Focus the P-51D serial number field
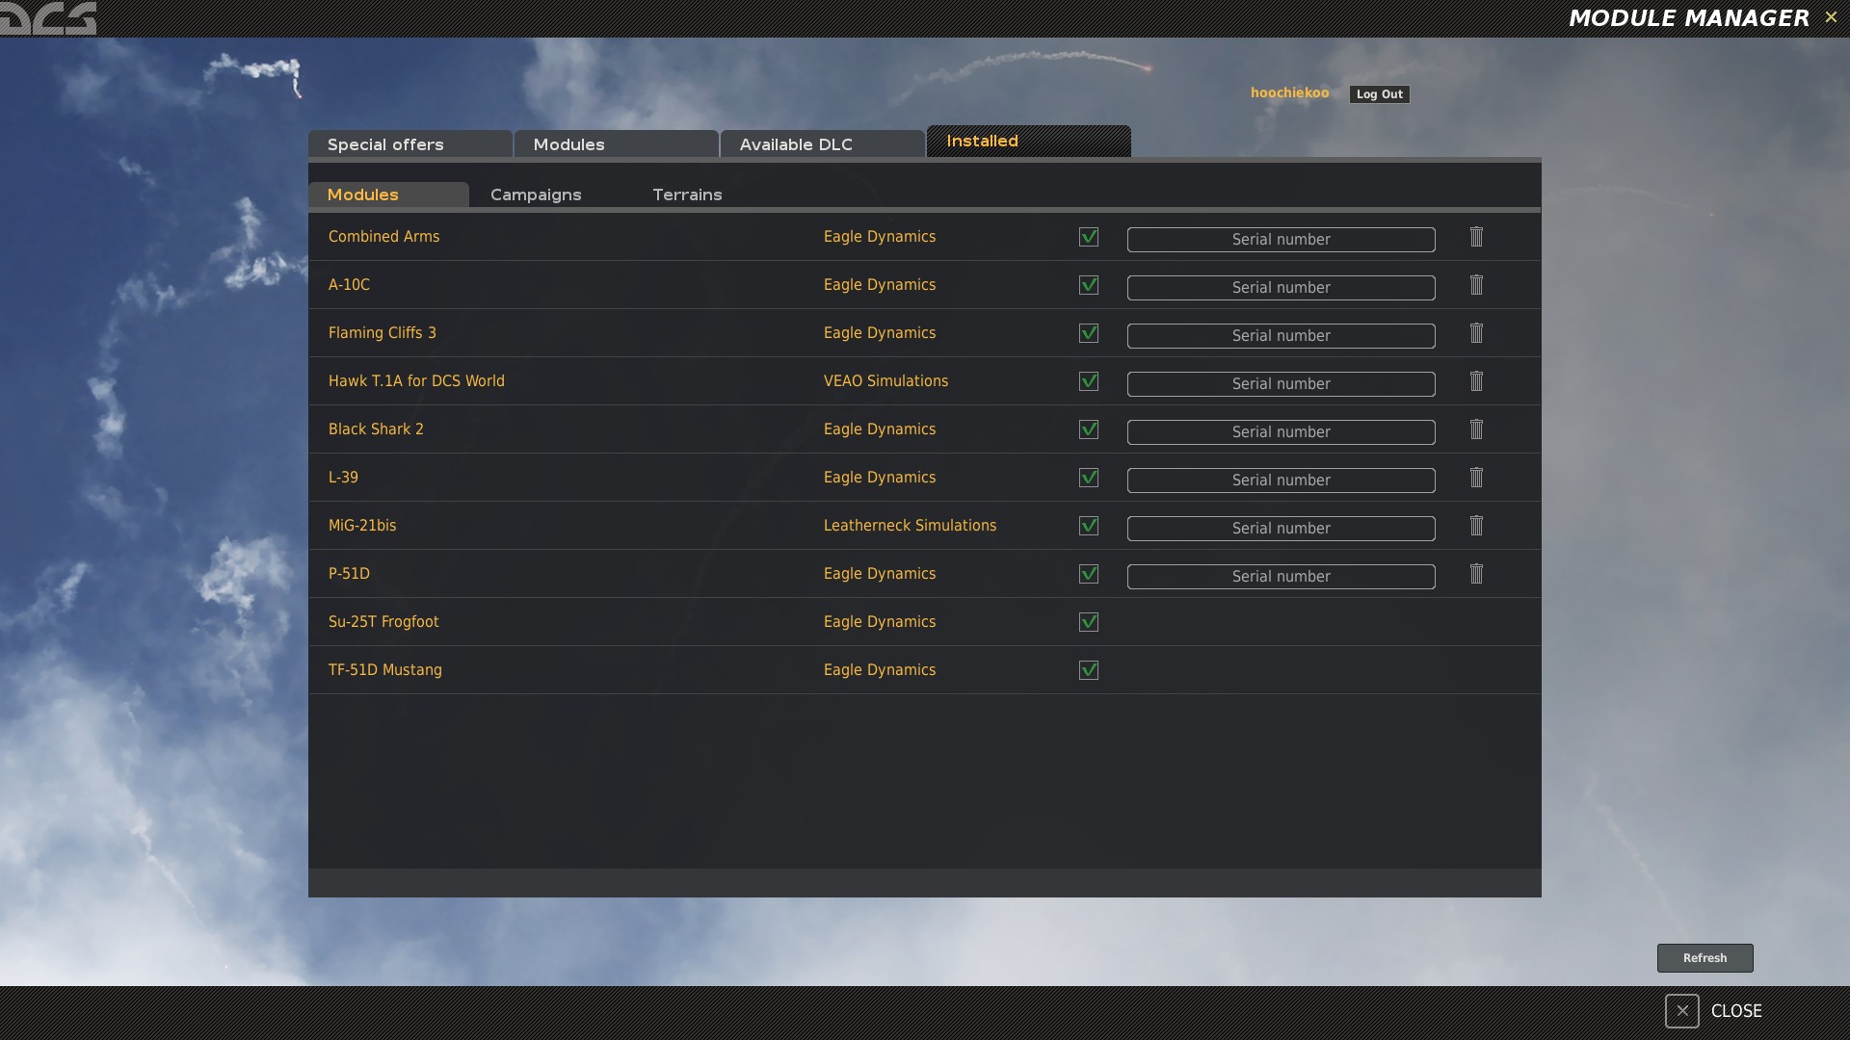1850x1040 pixels. point(1281,577)
